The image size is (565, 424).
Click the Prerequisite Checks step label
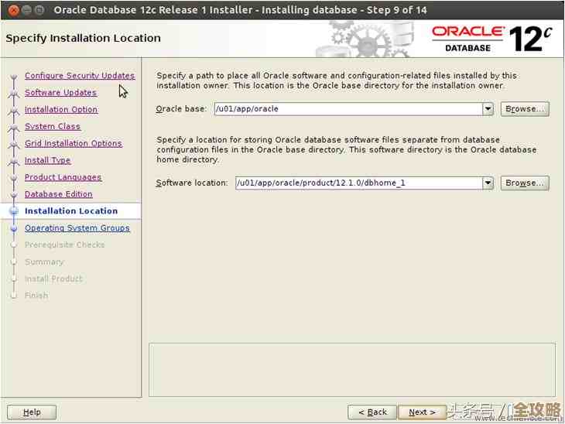(x=64, y=245)
